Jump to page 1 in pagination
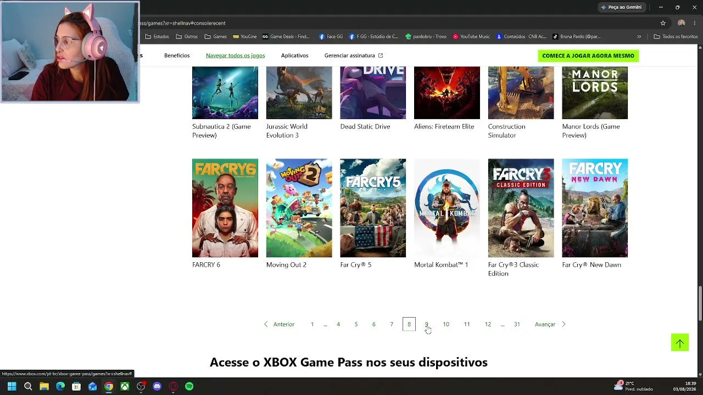The image size is (703, 395). tap(312, 324)
